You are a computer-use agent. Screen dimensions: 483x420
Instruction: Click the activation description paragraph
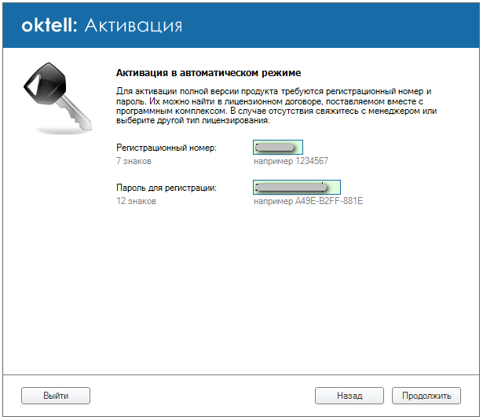tap(274, 106)
